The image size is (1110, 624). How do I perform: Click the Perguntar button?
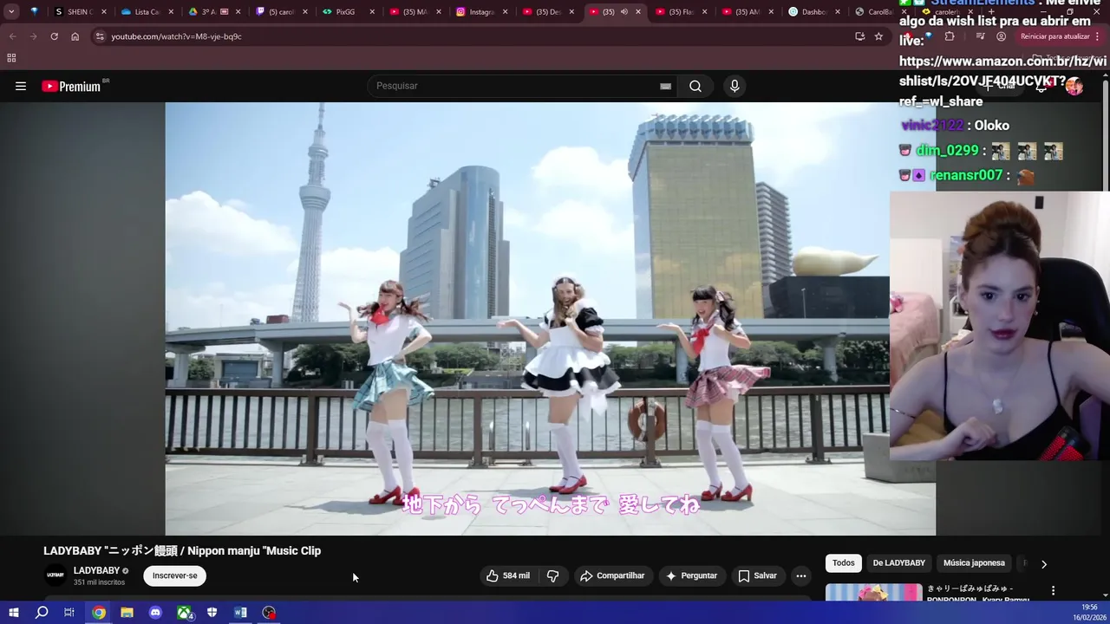tap(690, 575)
